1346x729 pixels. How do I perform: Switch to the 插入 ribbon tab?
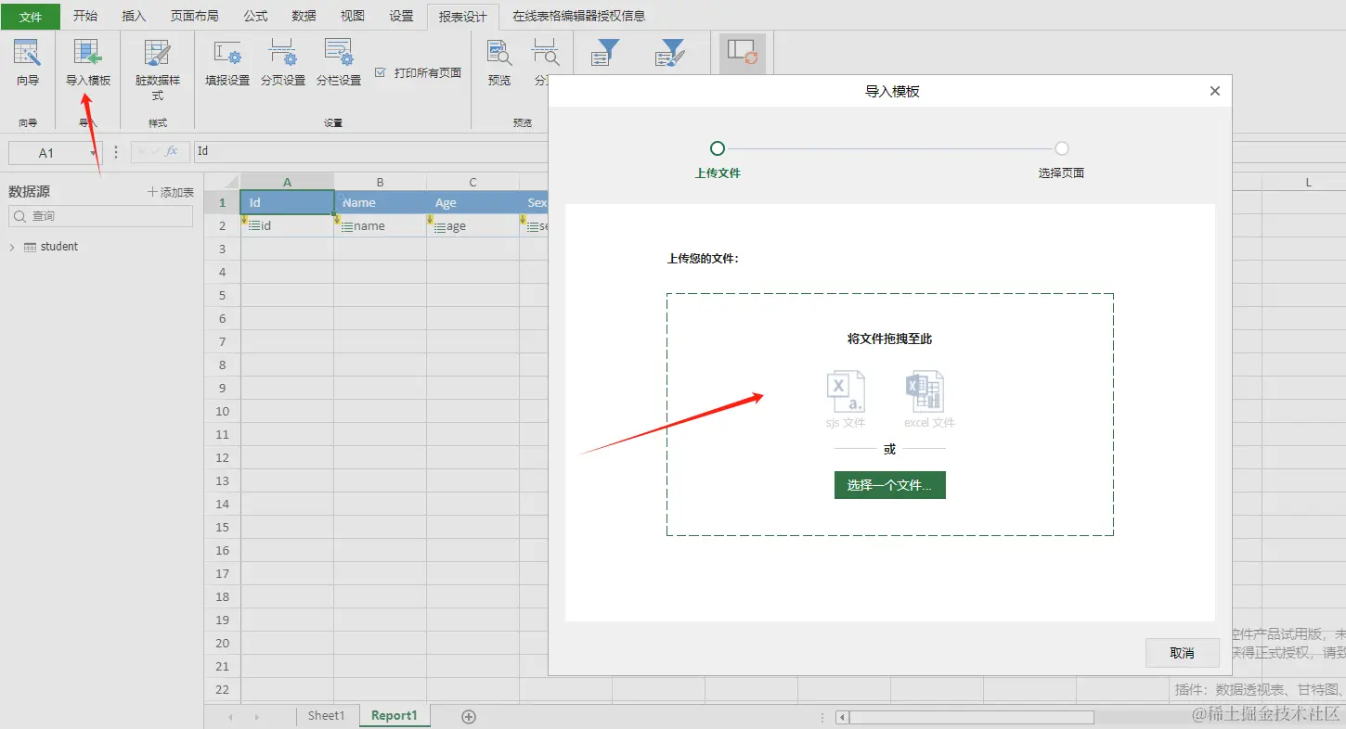coord(134,16)
